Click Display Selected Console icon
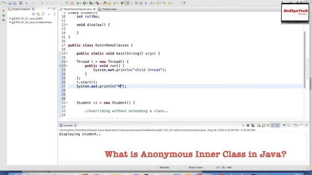 [289, 125]
